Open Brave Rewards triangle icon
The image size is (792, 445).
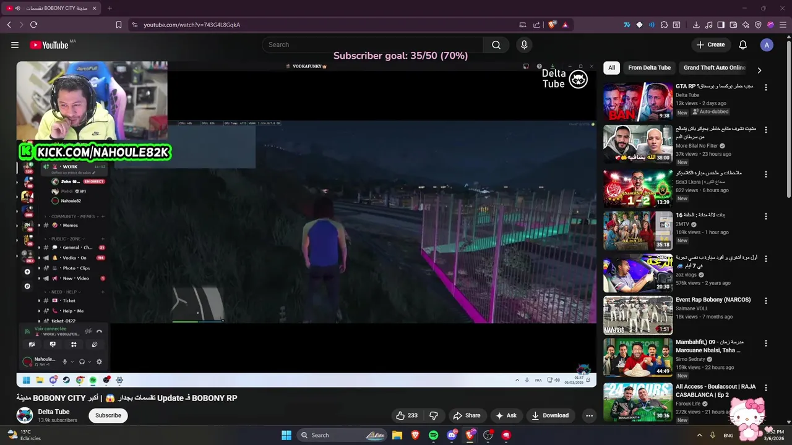[x=565, y=25]
